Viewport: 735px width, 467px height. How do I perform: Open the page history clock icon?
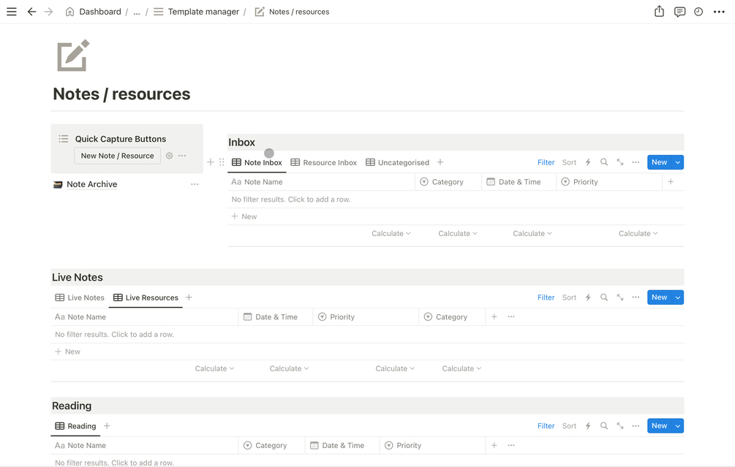pos(698,12)
